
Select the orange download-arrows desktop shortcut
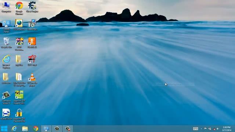point(32,43)
